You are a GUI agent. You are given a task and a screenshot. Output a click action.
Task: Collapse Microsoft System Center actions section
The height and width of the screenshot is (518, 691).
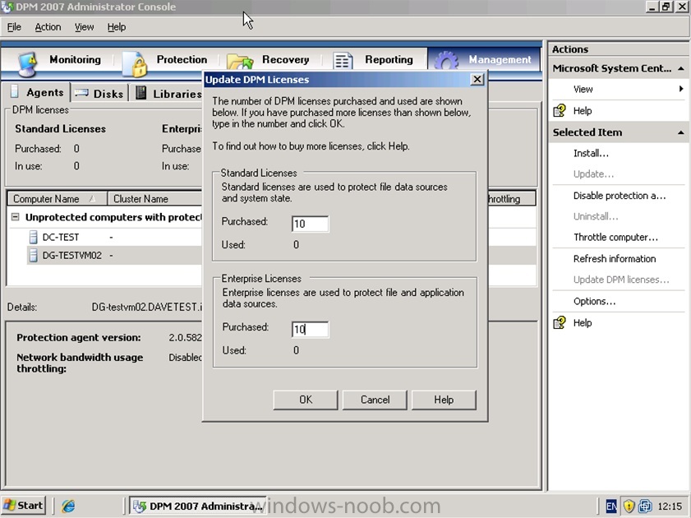(x=681, y=68)
